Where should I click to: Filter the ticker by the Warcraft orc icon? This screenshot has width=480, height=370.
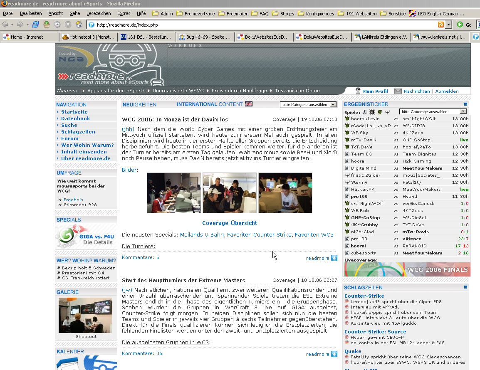pos(380,112)
